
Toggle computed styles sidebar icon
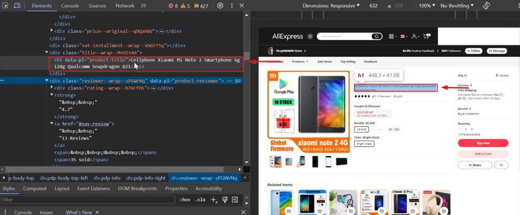[235, 200]
